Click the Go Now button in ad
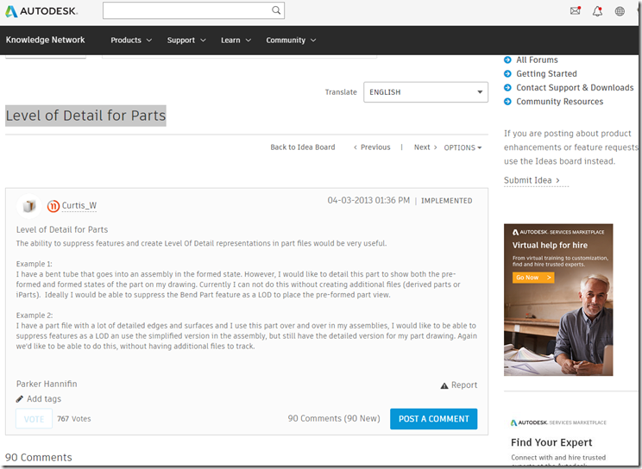This screenshot has height=469, width=642. click(533, 278)
